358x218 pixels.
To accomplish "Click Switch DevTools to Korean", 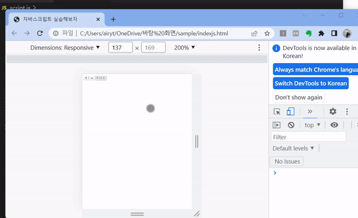I will (x=311, y=83).
